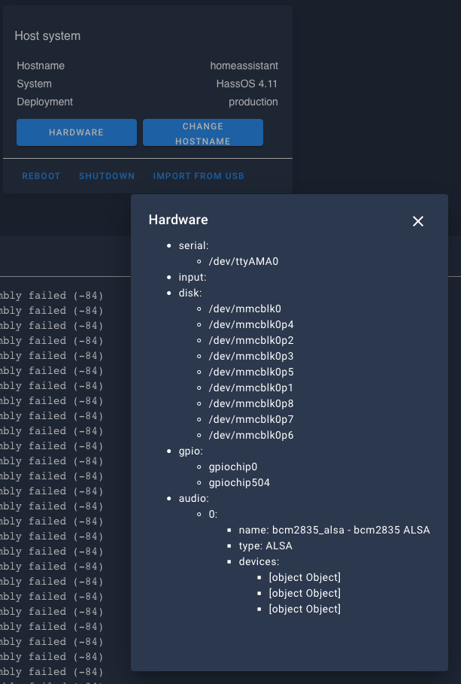Select /dev/mmcblk0p8 disk entry
The width and height of the screenshot is (461, 684).
click(x=251, y=403)
